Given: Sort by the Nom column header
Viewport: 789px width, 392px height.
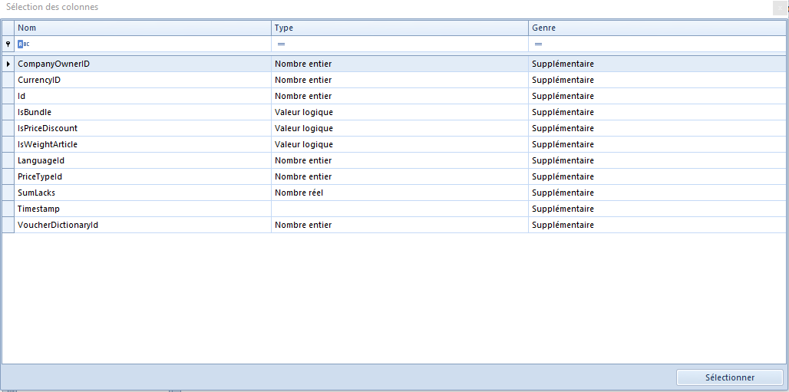Looking at the screenshot, I should pyautogui.click(x=143, y=28).
